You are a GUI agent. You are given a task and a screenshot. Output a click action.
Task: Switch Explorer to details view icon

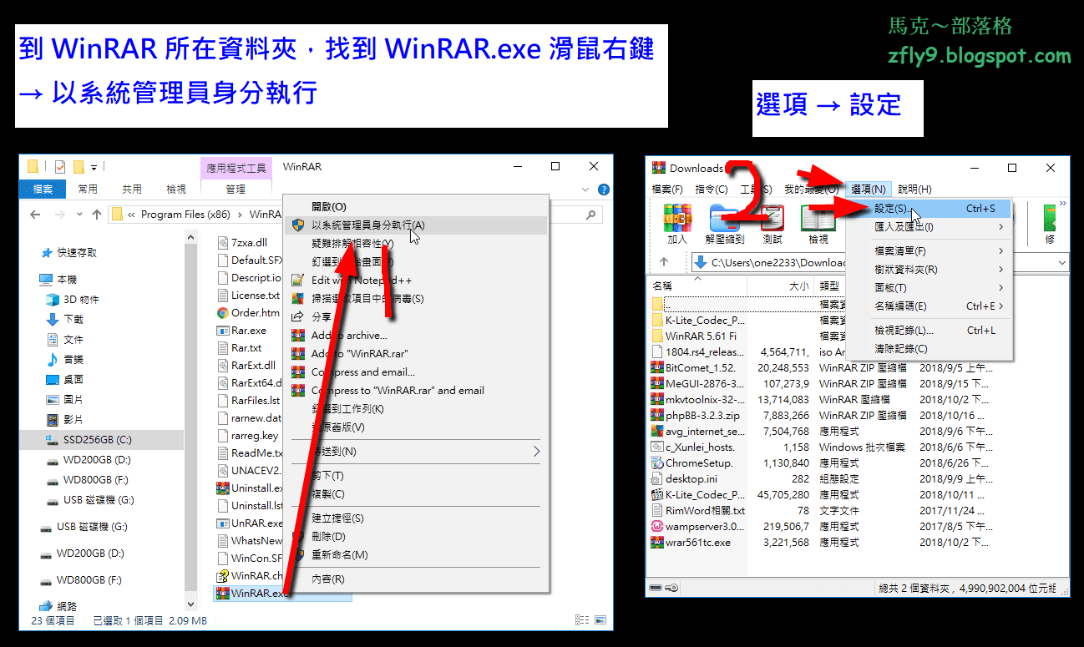(x=581, y=620)
